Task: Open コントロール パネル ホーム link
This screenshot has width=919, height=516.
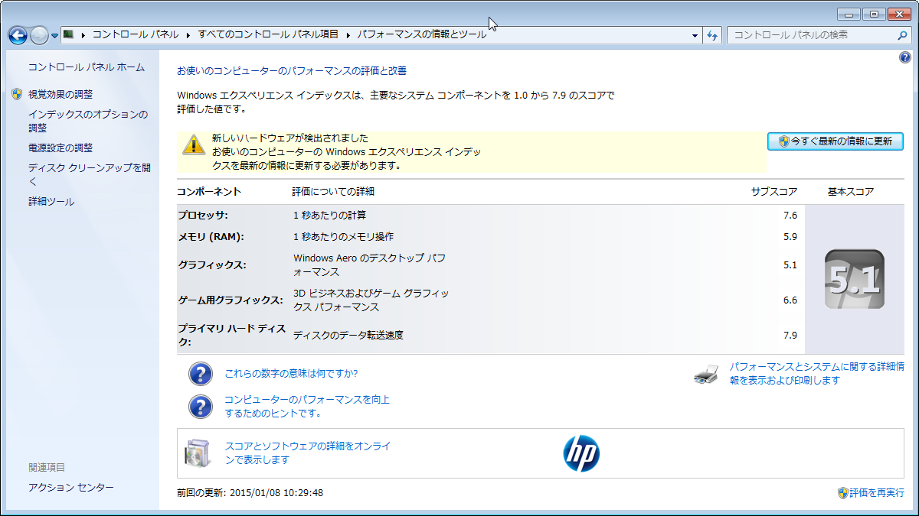Action: tap(87, 67)
